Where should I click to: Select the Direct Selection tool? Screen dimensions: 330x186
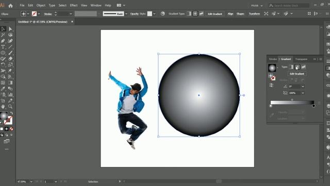tap(10, 29)
